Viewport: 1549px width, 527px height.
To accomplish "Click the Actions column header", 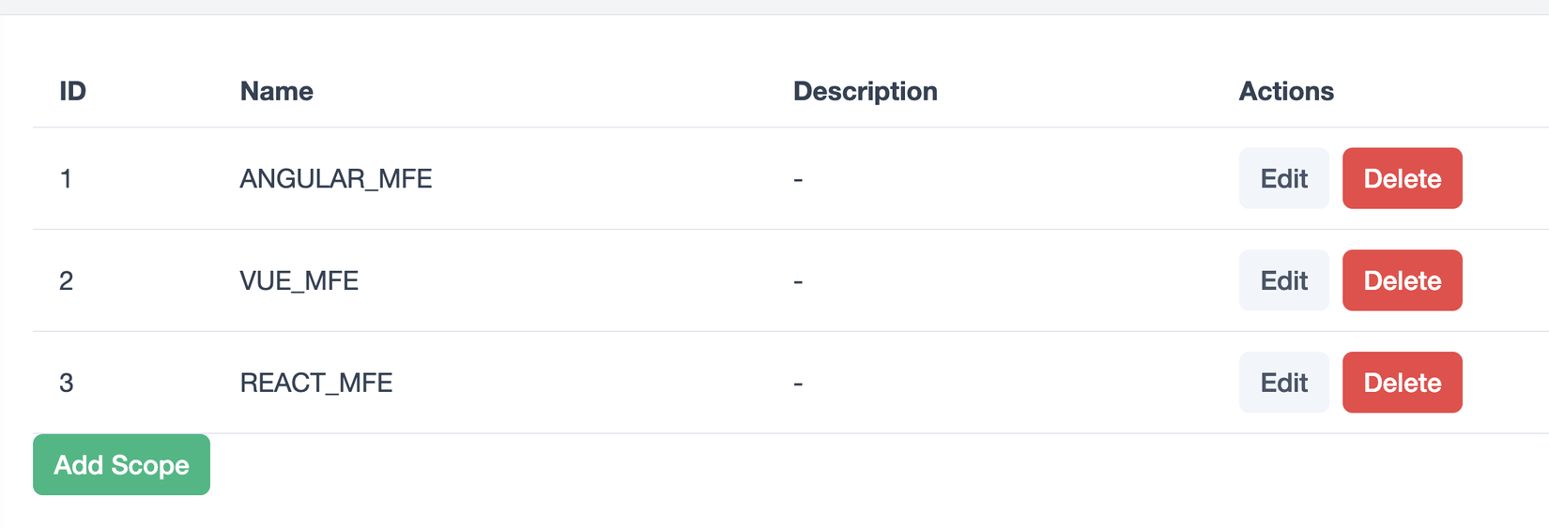I will coord(1285,91).
